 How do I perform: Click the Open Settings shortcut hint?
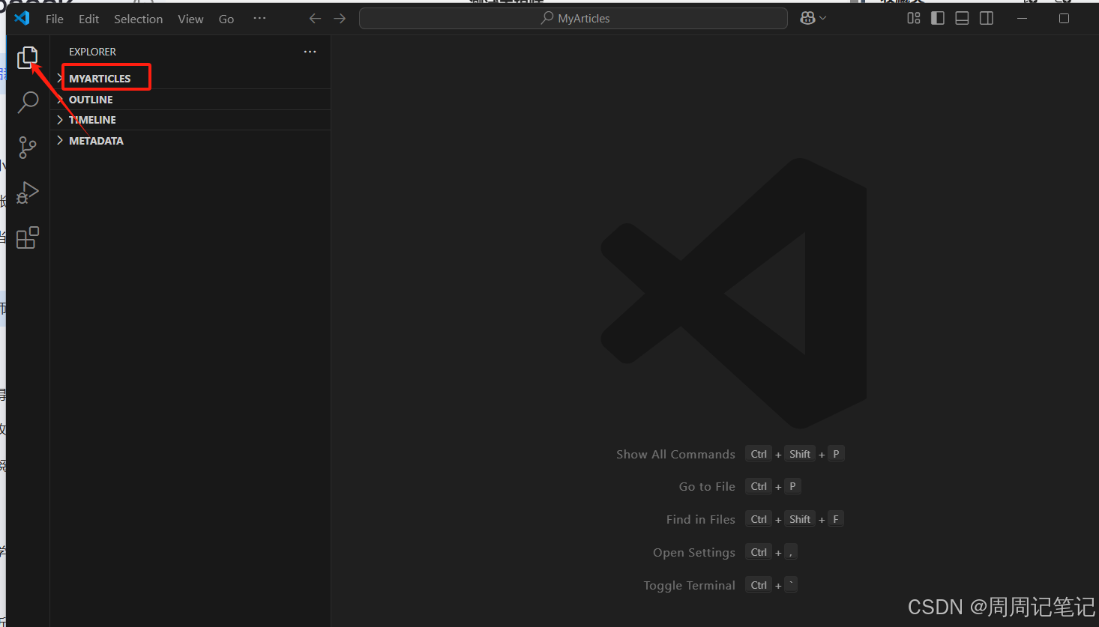(x=725, y=552)
